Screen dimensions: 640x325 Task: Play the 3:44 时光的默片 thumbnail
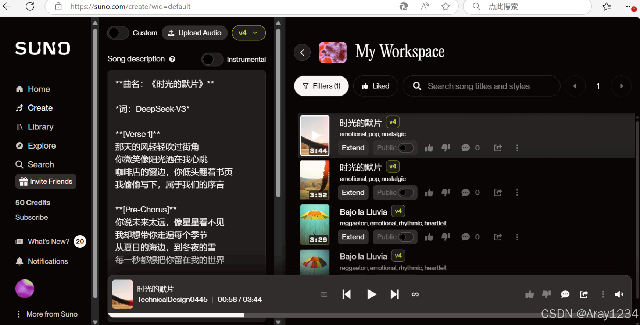[x=315, y=136]
